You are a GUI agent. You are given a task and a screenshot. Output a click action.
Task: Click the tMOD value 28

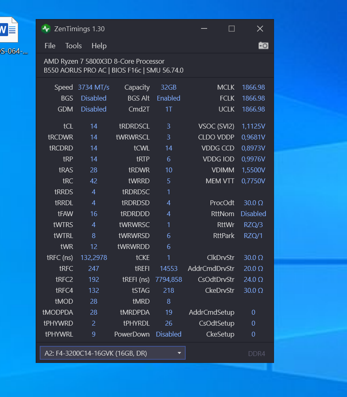(94, 302)
